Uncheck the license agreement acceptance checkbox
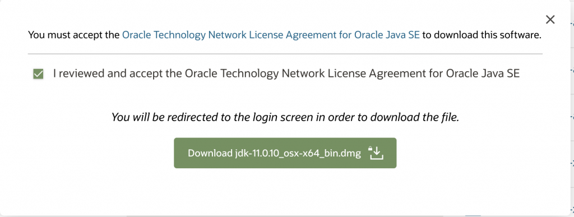Image resolution: width=574 pixels, height=217 pixels. [38, 74]
